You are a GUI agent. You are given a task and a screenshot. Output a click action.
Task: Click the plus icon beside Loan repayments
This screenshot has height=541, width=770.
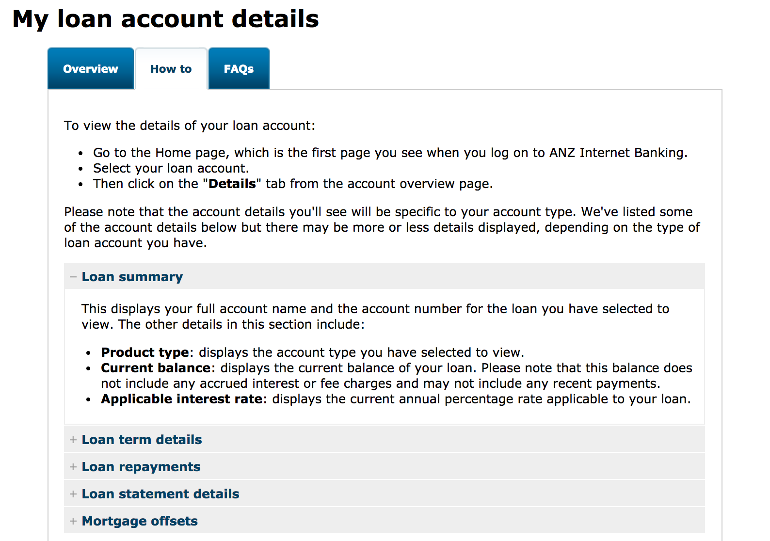point(73,467)
